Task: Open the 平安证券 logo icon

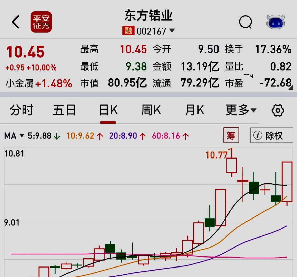Action: [x=41, y=22]
